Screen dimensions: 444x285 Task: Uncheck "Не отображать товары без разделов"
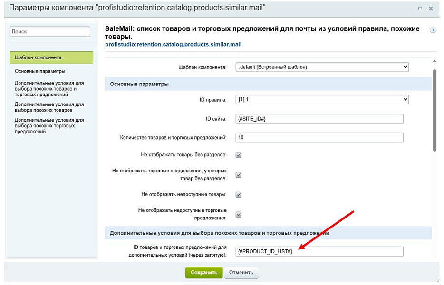pos(238,154)
